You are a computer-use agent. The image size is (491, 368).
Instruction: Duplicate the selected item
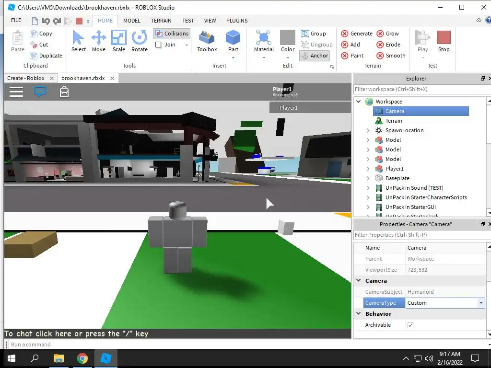click(46, 56)
